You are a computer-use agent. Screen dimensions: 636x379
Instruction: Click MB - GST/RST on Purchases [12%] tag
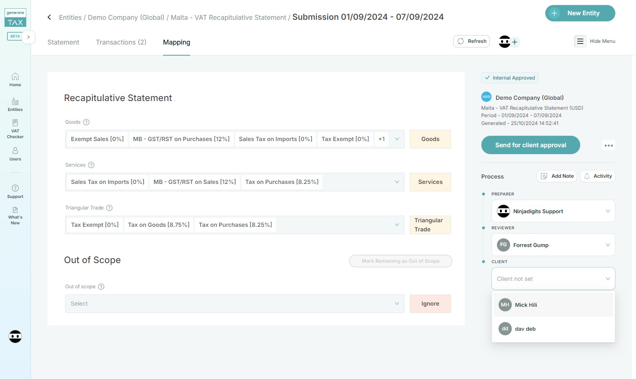tap(181, 139)
